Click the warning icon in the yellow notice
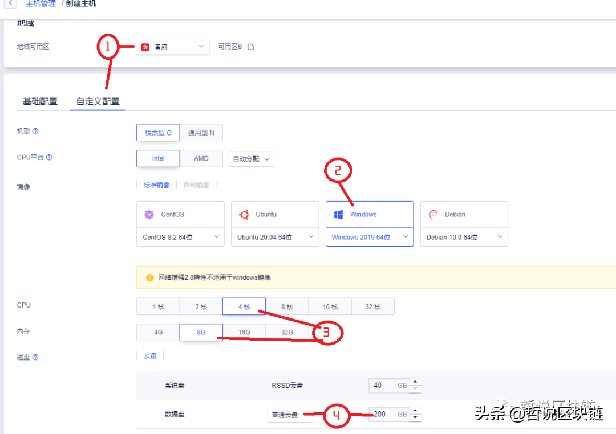Image resolution: width=616 pixels, height=434 pixels. click(x=149, y=277)
